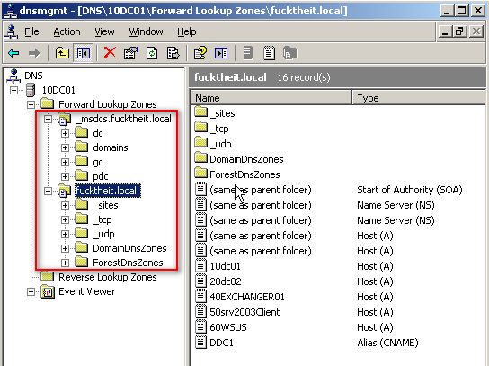Click the Refresh toolbar icon
Viewport: 489px width, 366px height.
tap(152, 53)
